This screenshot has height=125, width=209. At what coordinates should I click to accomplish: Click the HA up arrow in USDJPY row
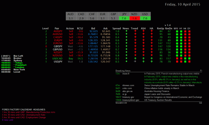(151, 61)
